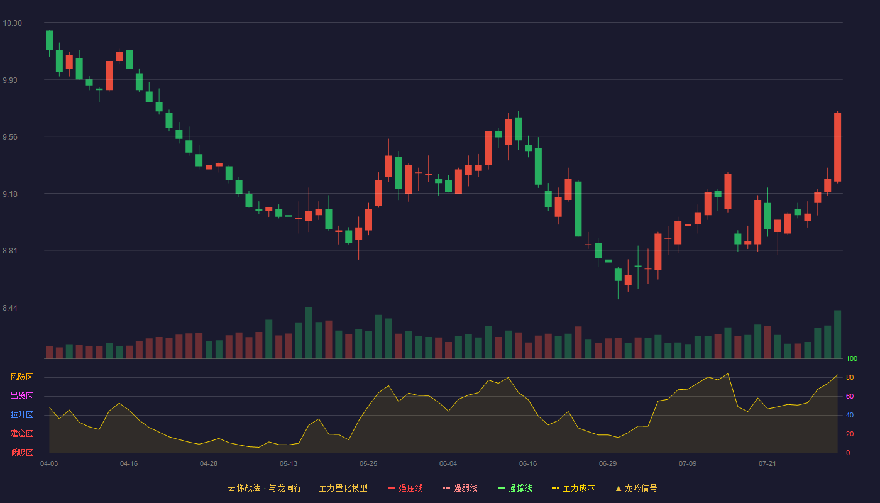Toggle the 强压线 legend item

(405, 488)
